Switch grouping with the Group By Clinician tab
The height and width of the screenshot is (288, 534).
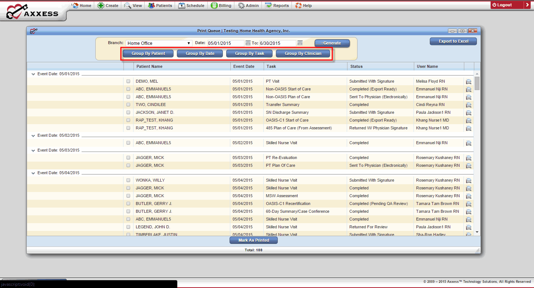[x=303, y=53]
